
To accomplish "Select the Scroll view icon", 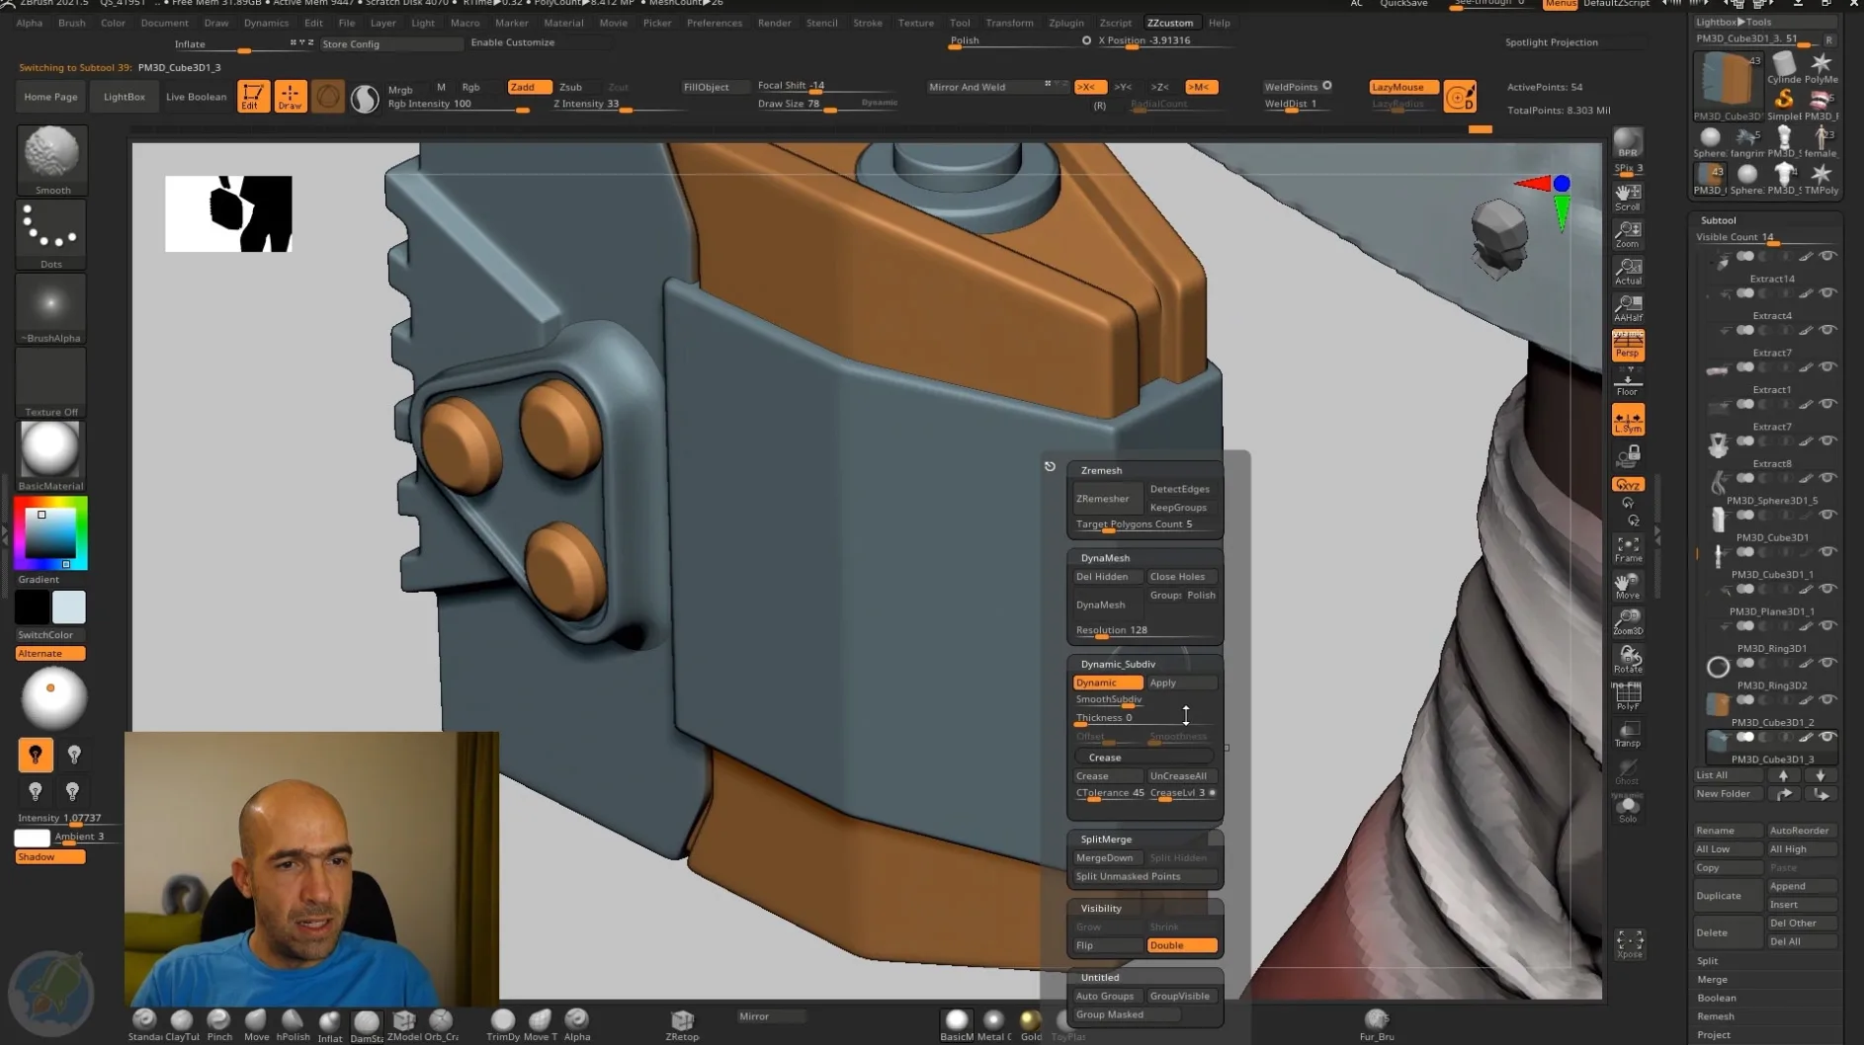I will click(x=1628, y=198).
